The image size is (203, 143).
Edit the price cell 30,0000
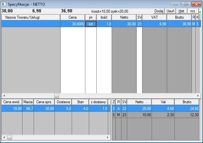tap(73, 24)
